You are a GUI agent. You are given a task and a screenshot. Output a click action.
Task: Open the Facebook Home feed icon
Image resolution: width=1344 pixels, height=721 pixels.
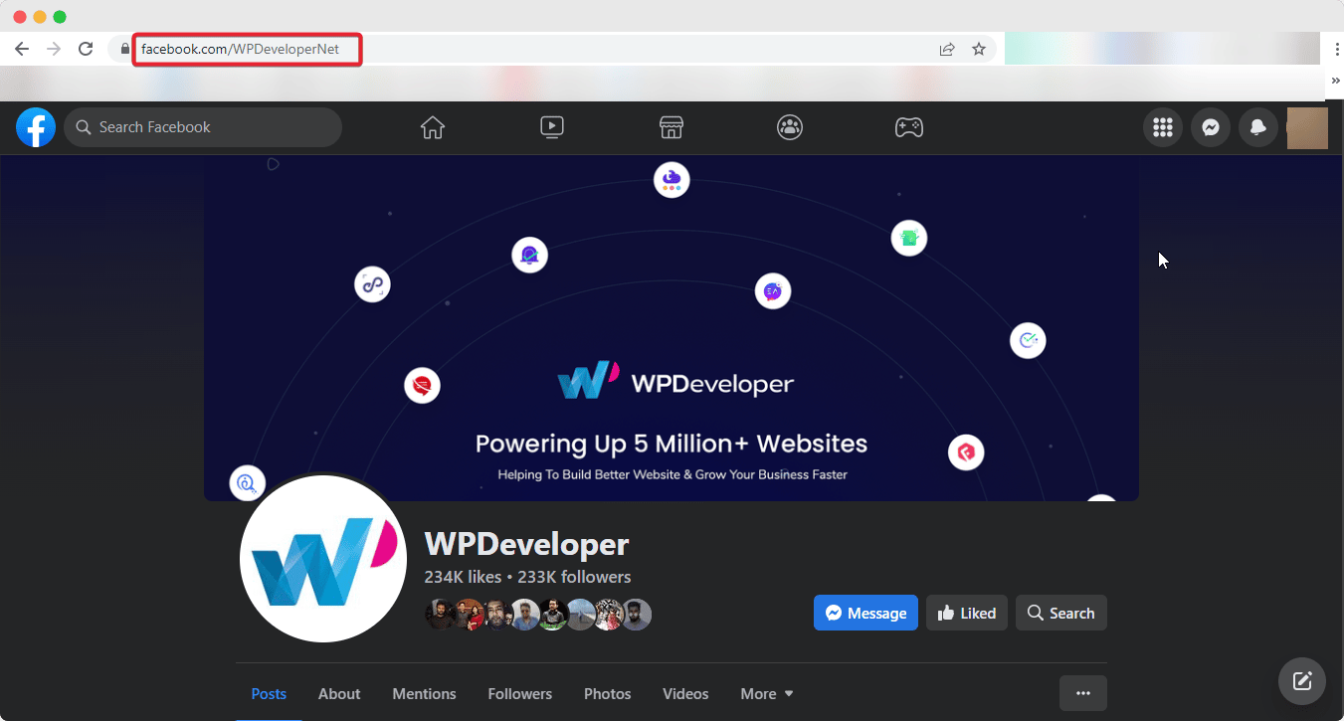tap(432, 127)
